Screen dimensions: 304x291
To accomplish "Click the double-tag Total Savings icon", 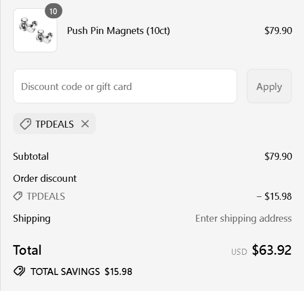I will [19, 271].
